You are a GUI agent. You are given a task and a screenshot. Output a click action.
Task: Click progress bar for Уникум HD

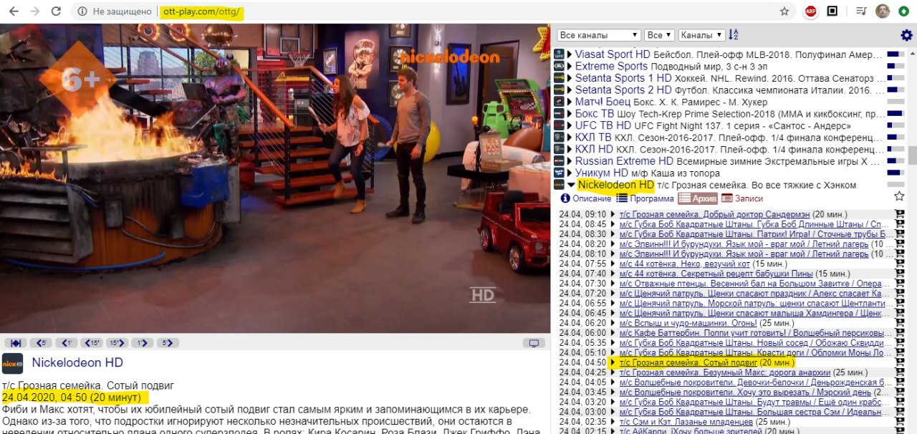tap(896, 173)
